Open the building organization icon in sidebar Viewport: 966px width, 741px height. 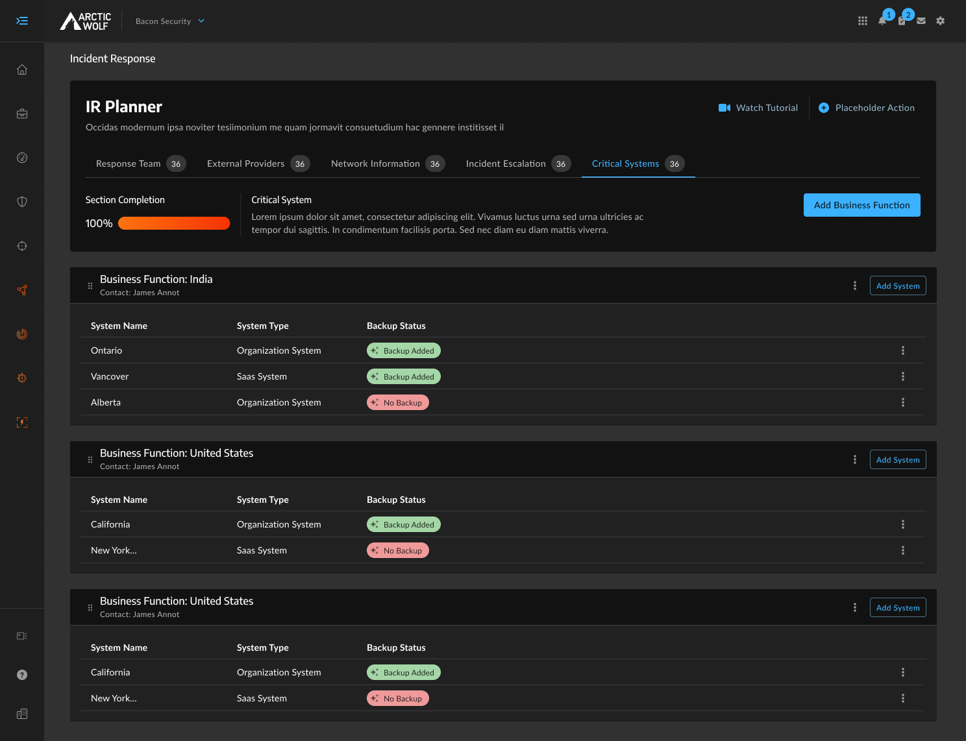[22, 714]
